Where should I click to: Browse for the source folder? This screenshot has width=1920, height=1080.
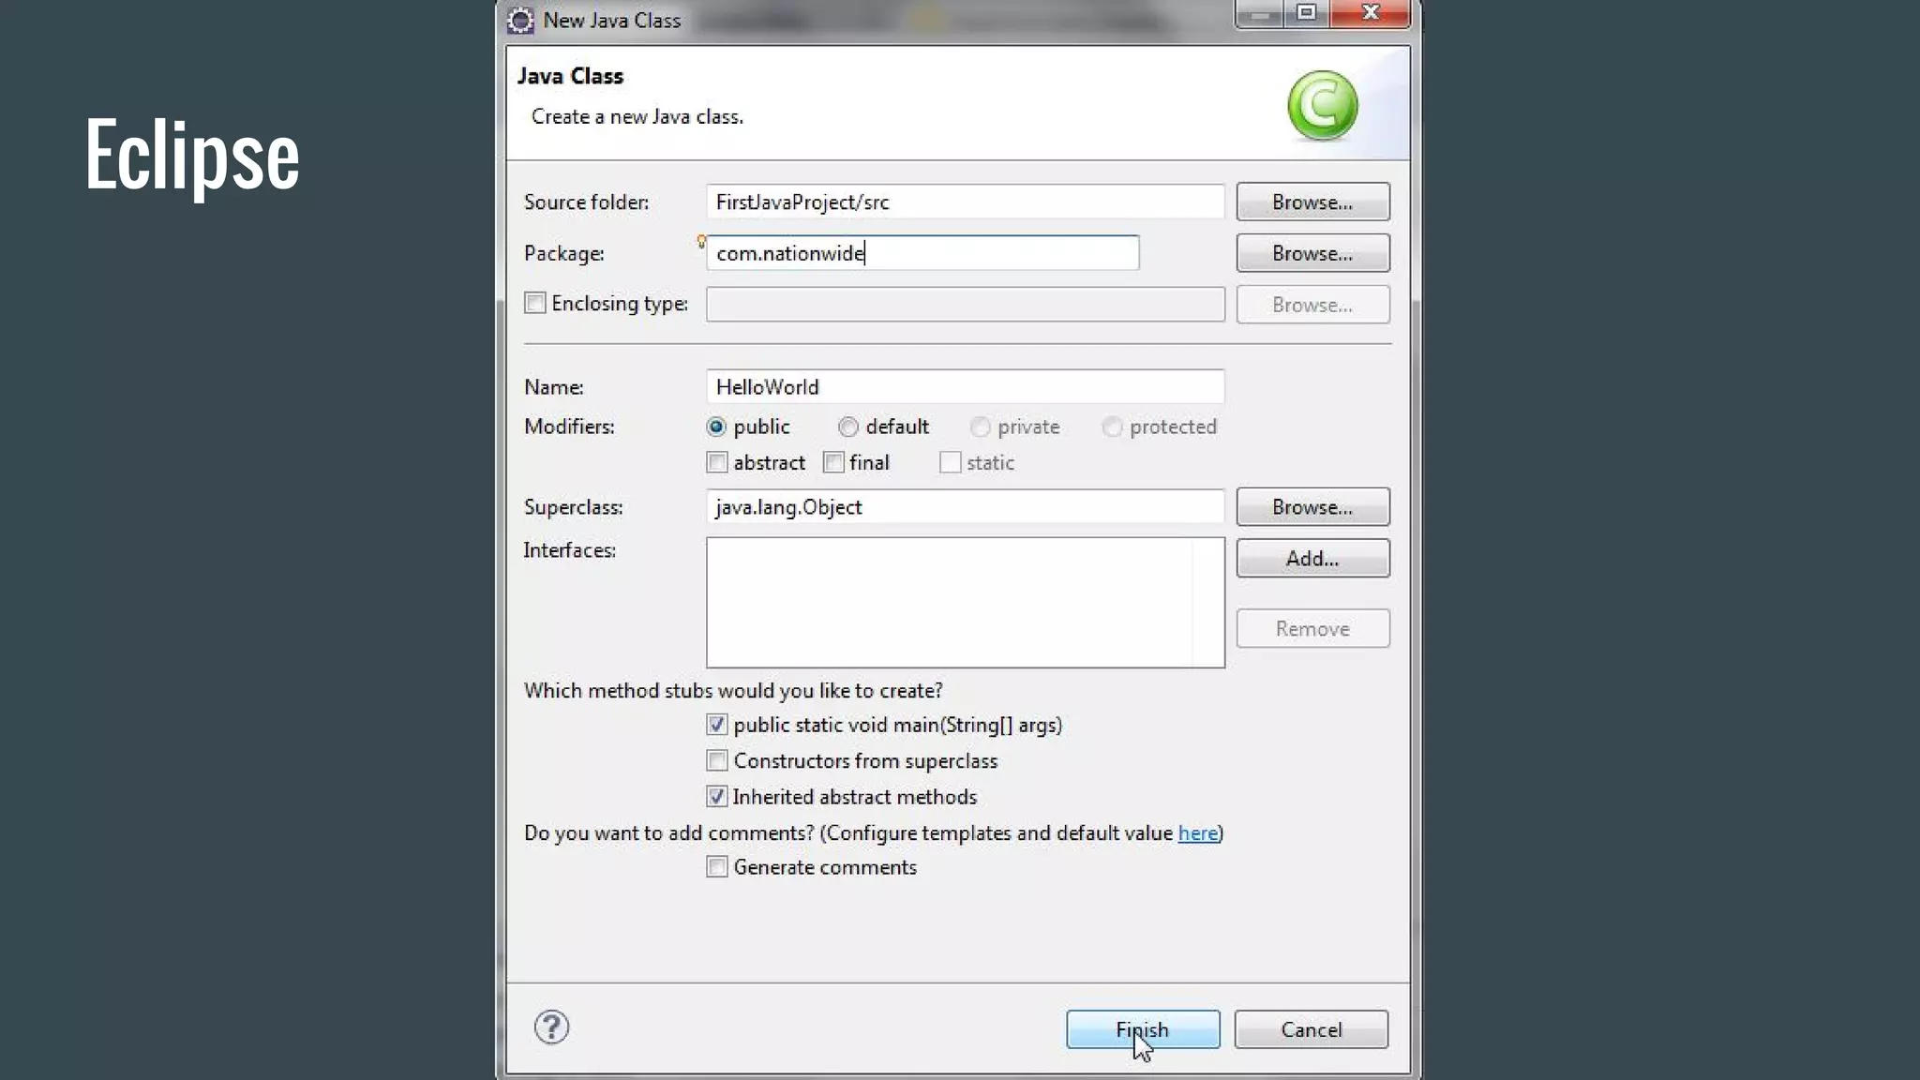(x=1312, y=202)
